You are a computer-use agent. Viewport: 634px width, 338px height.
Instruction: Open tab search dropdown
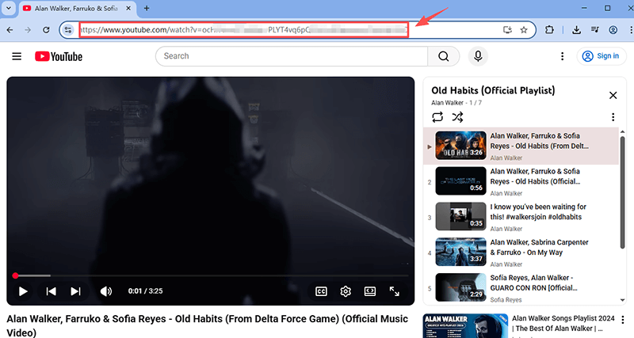pos(8,8)
